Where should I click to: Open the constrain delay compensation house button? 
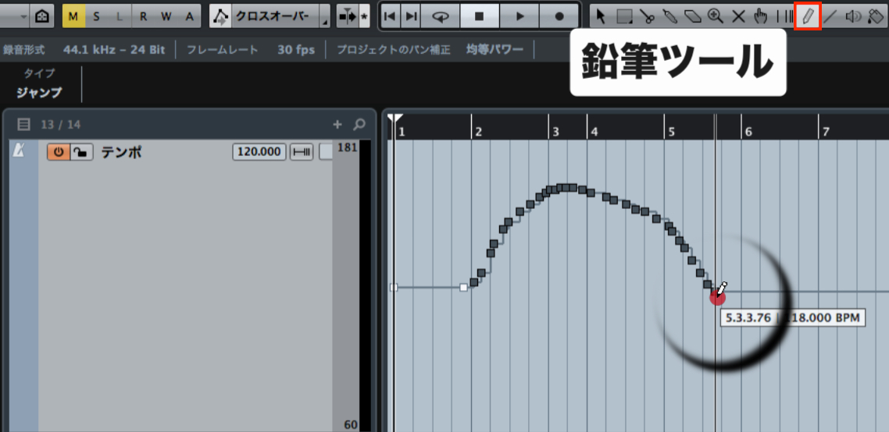point(42,16)
